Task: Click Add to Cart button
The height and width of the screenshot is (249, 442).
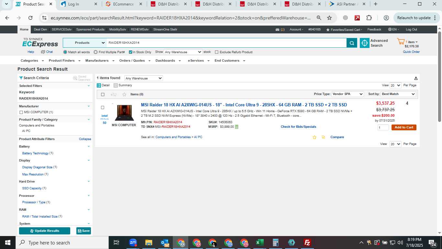Action: coord(404,127)
